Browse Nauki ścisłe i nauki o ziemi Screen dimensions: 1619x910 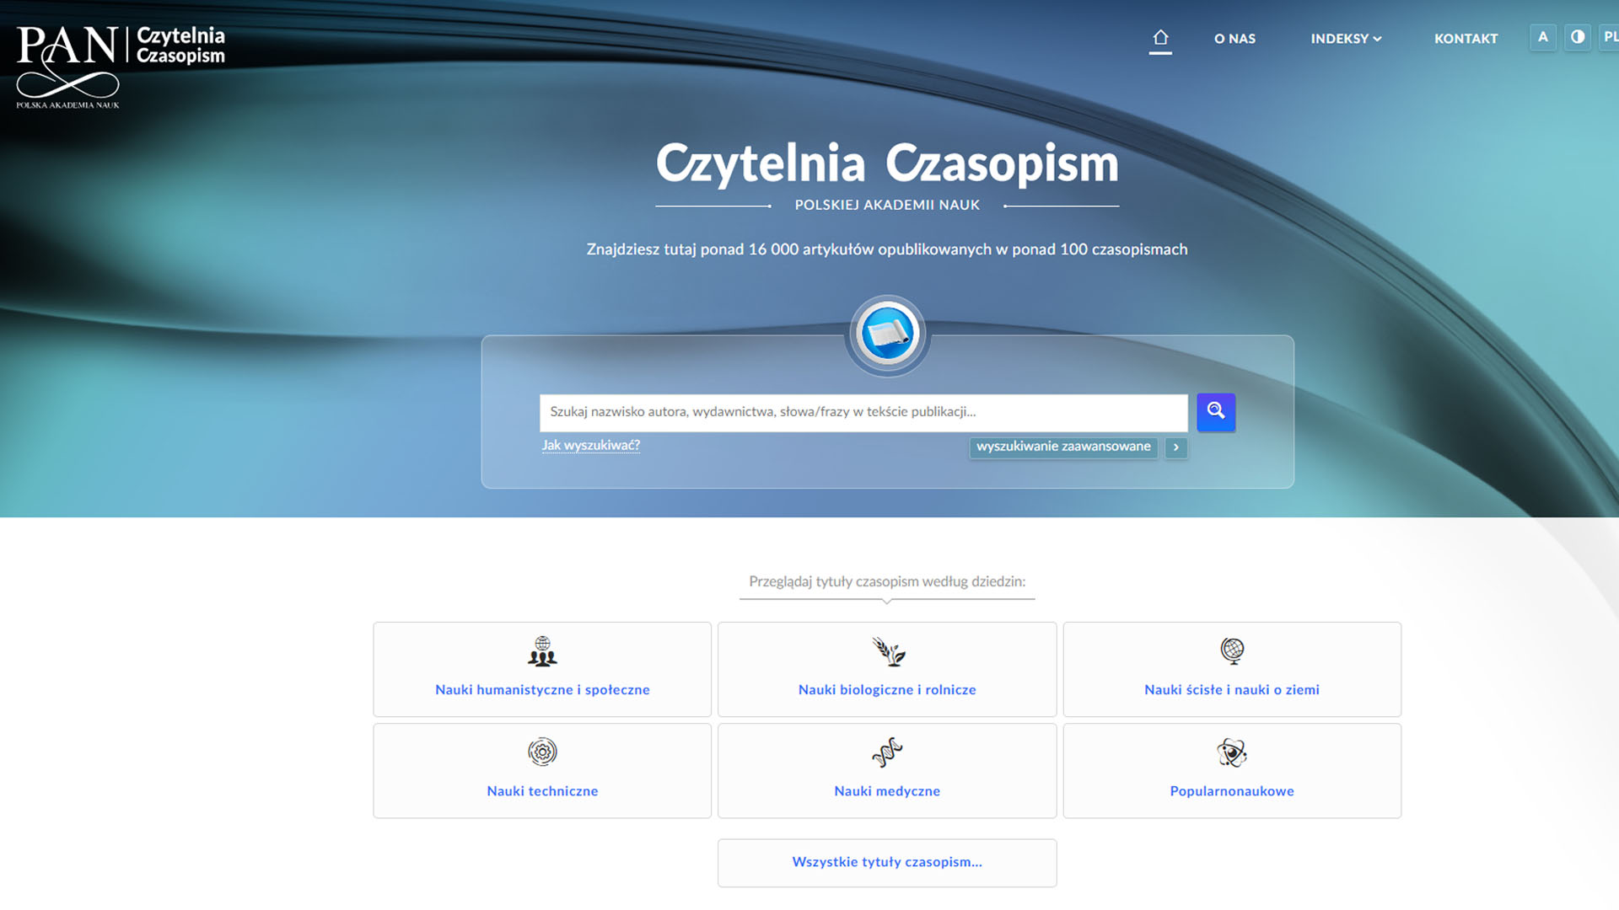click(1232, 690)
